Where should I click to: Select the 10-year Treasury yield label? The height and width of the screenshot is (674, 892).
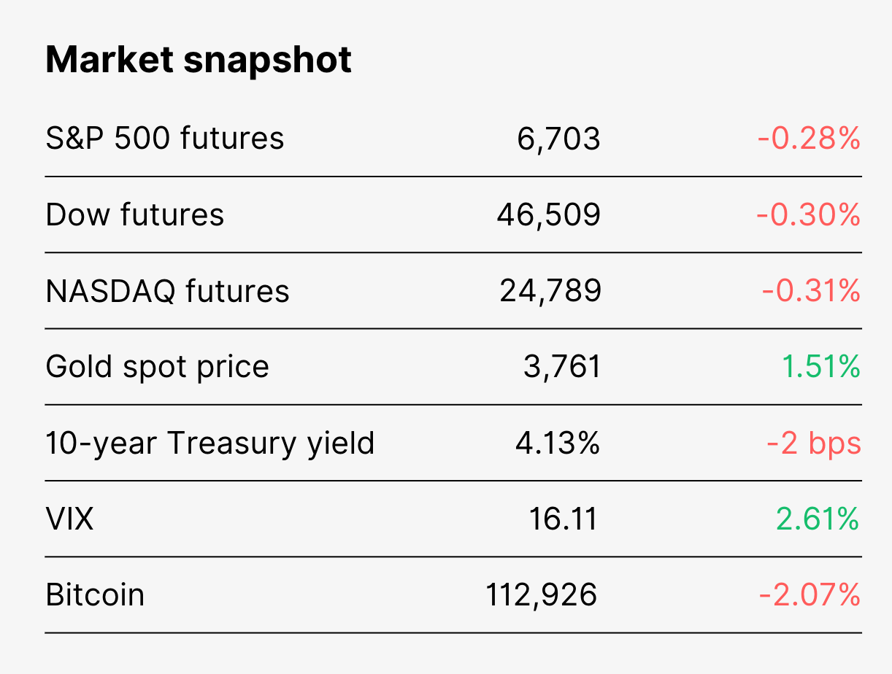point(210,443)
